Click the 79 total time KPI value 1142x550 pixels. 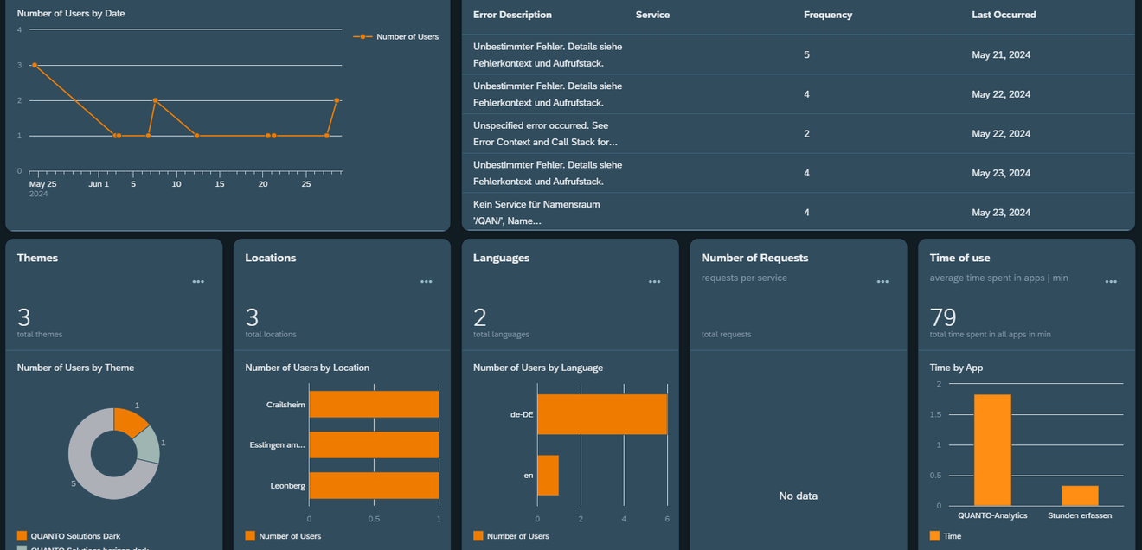coord(942,317)
